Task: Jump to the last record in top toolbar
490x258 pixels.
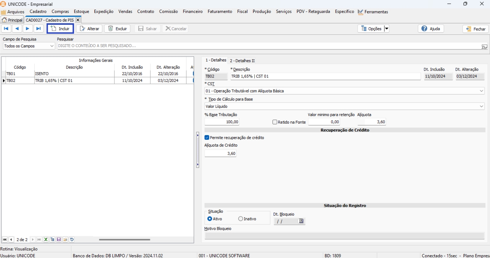Action: (38, 29)
